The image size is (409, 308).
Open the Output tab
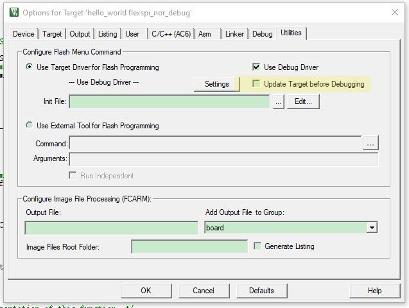(x=80, y=34)
